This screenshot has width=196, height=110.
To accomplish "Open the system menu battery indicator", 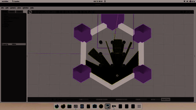I will (x=192, y=1).
